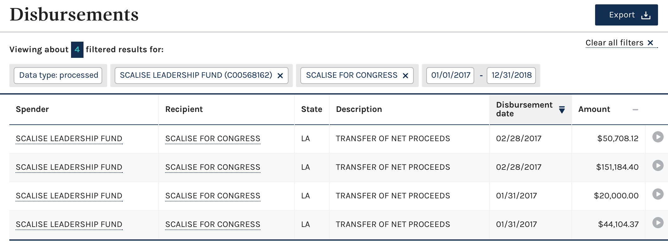The width and height of the screenshot is (668, 245).
Task: Open SCALISE LEADERSHIP FUND link in first row
Action: coord(69,139)
